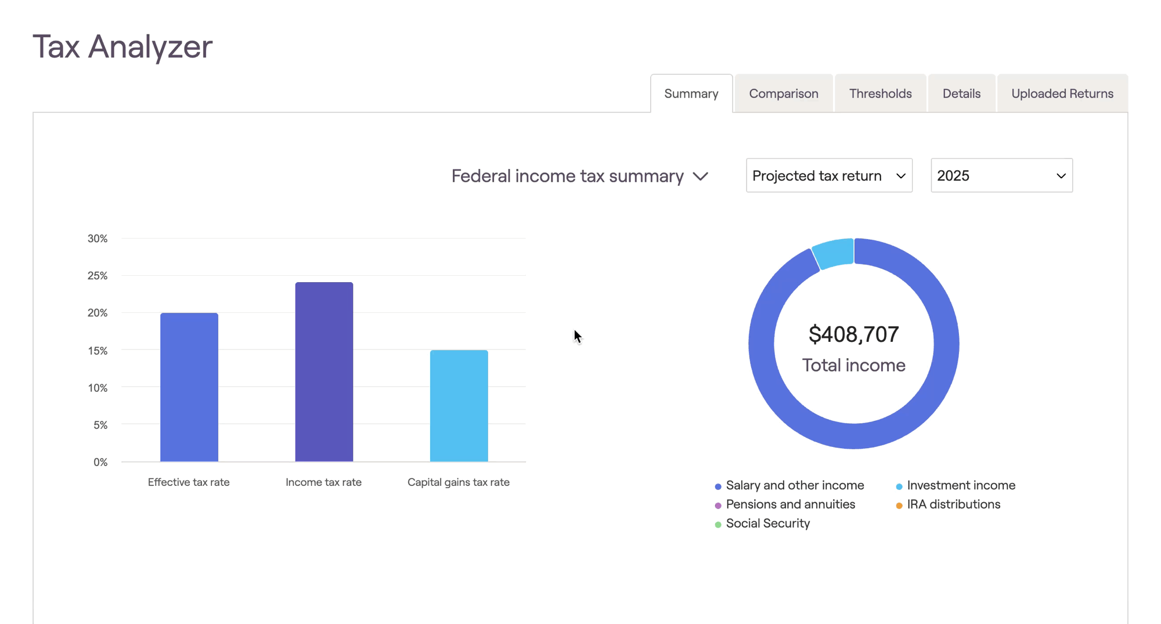Click the IRA distributions legend marker

click(x=899, y=506)
